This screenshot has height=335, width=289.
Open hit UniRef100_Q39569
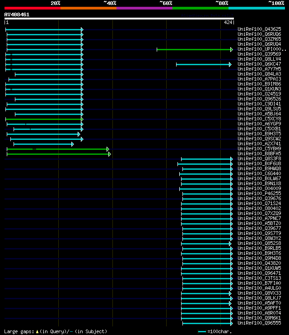tap(259, 54)
